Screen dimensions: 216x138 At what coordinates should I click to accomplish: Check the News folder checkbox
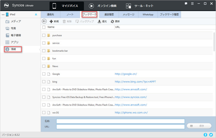44,66
